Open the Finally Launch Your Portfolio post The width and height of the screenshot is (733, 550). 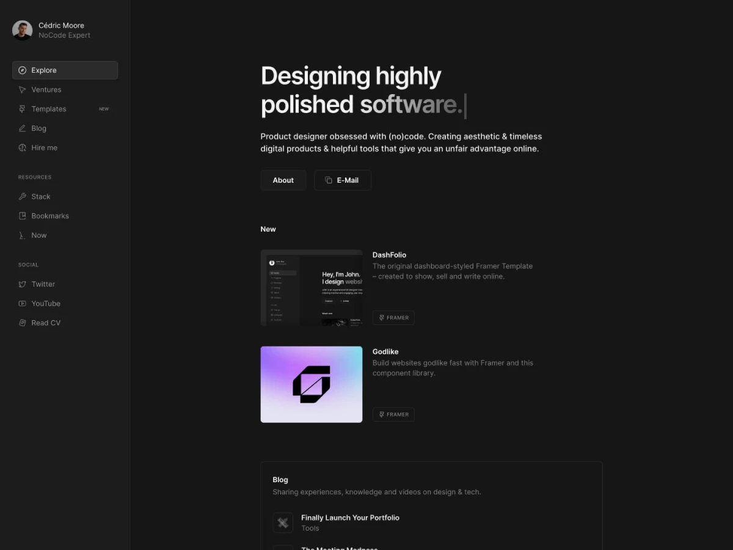(350, 518)
